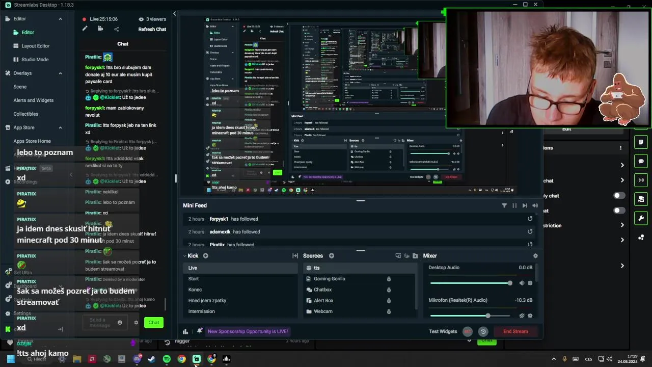652x367 pixels.
Task: Select the tts source
Action: (x=360, y=268)
